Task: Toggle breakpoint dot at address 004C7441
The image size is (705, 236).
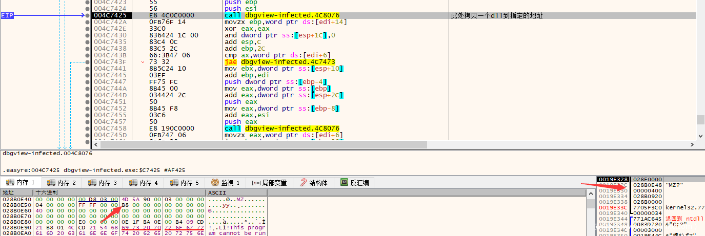Action: [87, 69]
